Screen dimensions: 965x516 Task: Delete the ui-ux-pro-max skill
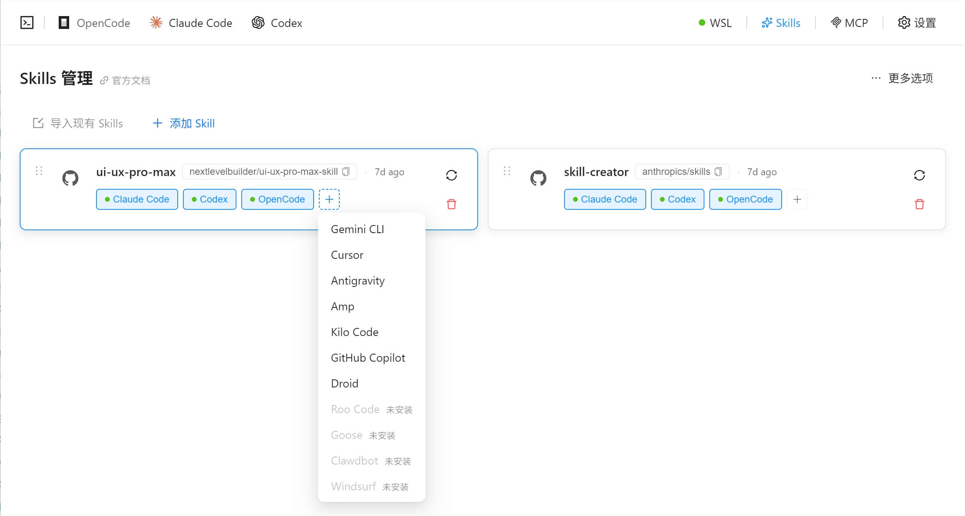[x=452, y=204]
